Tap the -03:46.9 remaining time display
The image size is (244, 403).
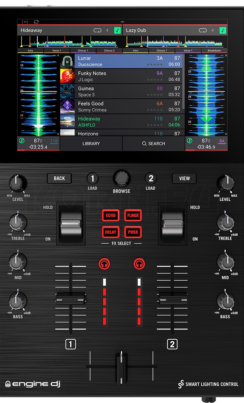tap(206, 147)
